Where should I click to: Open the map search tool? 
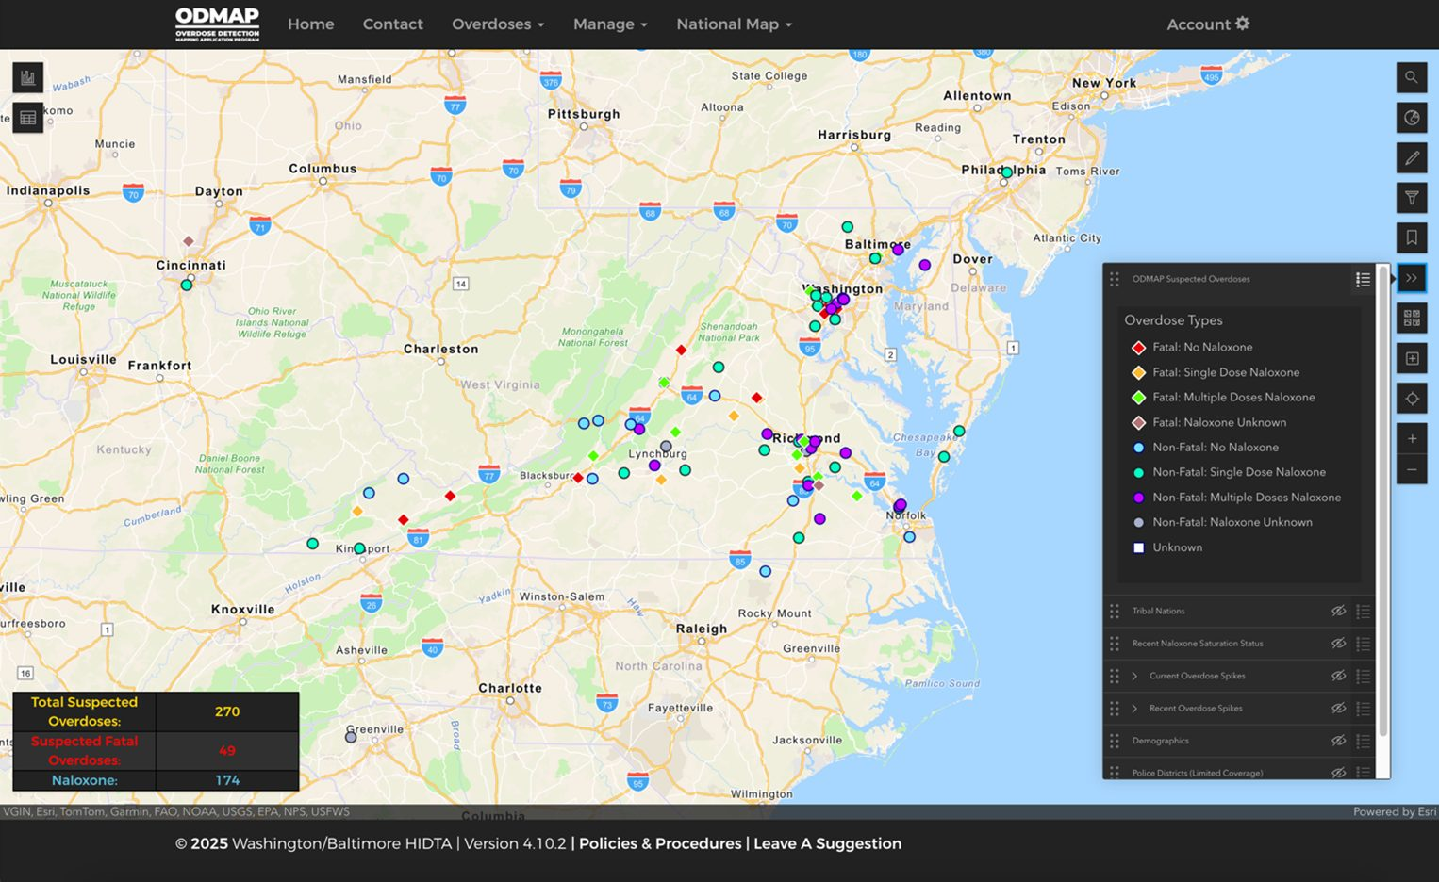[1411, 77]
